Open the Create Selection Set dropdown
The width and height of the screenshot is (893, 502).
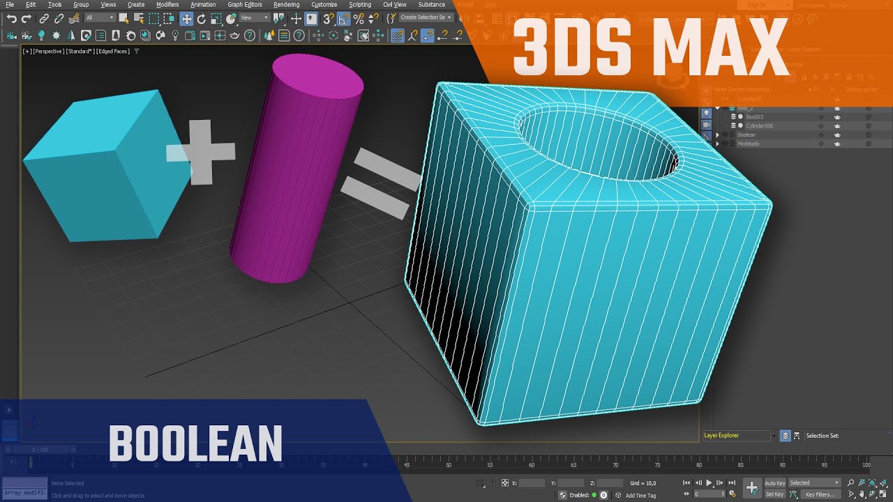426,17
